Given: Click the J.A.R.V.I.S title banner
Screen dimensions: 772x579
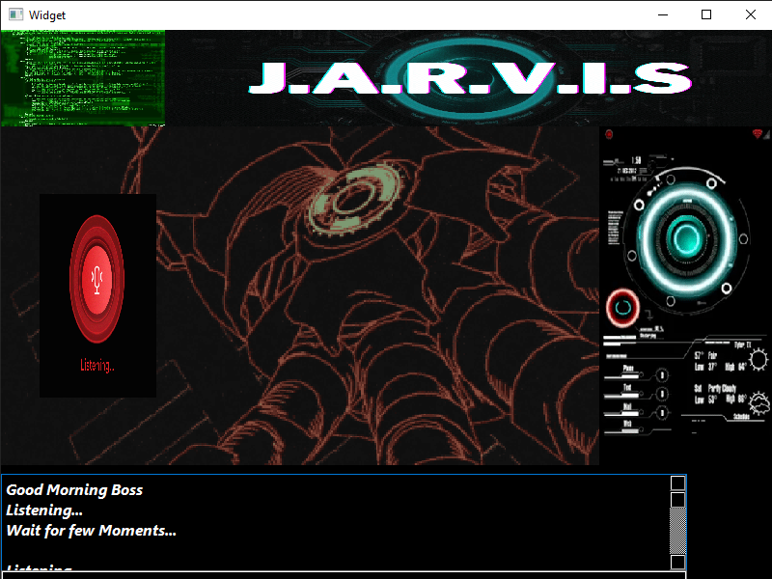Looking at the screenshot, I should (469, 78).
